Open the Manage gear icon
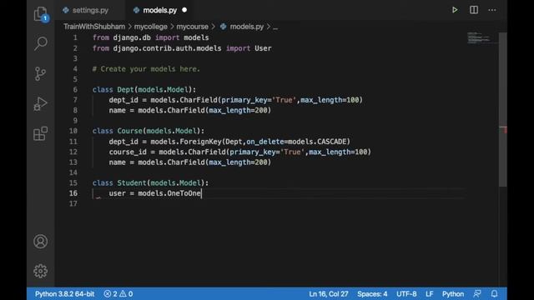This screenshot has width=534, height=300. 40,271
